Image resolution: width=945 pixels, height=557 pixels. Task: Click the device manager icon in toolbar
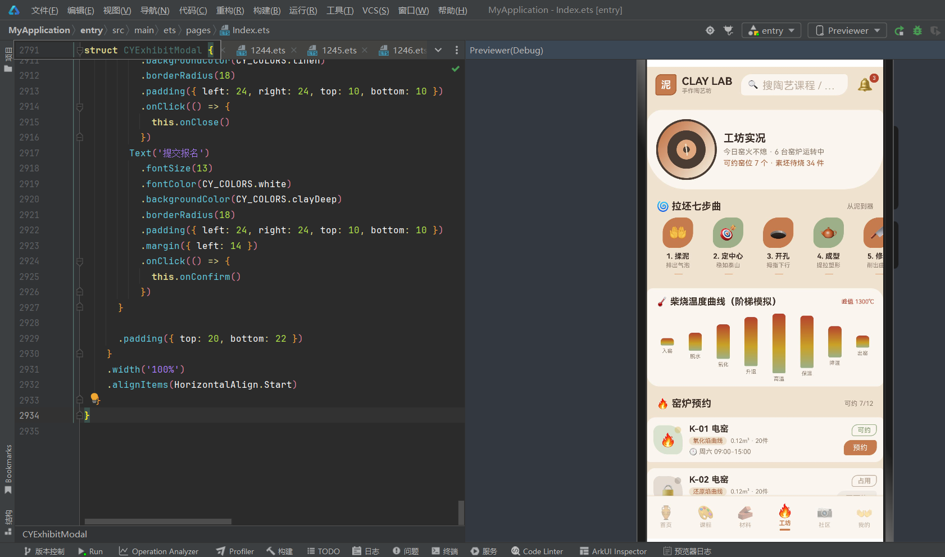(729, 30)
